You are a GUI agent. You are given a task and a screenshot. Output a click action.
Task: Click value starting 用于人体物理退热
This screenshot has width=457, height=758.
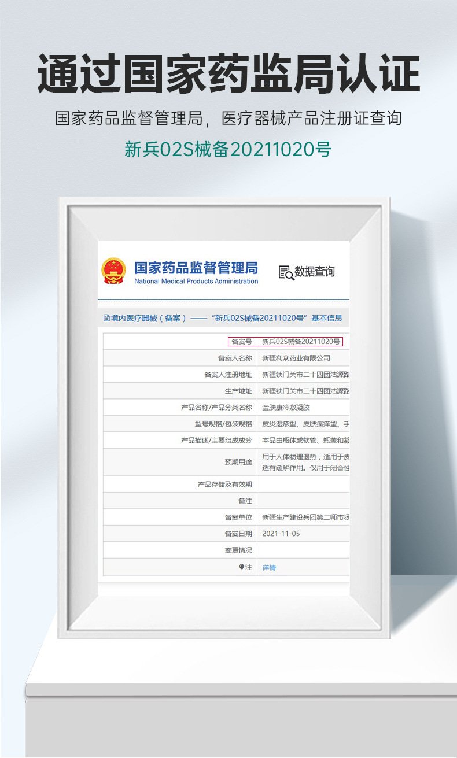coord(305,462)
